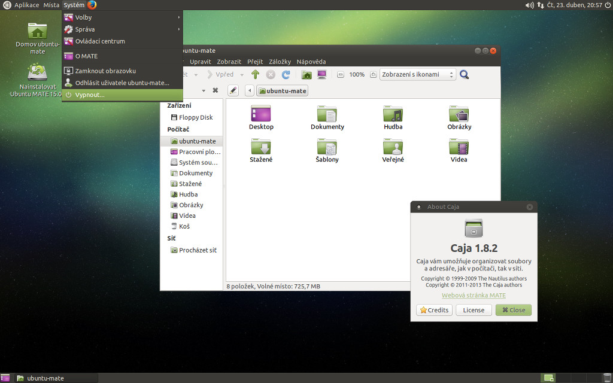Open Ovládací centrum menu item
Viewport: 613px width, 383px height.
[122, 41]
